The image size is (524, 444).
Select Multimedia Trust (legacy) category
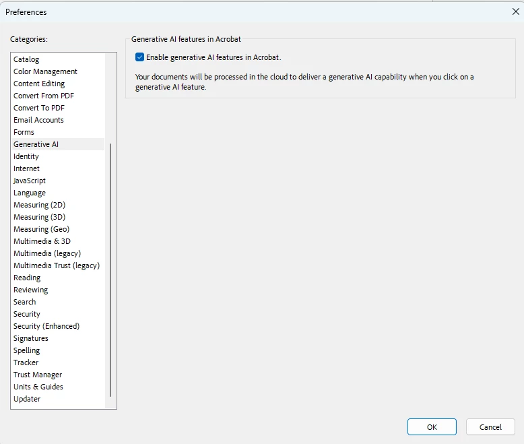(x=57, y=265)
